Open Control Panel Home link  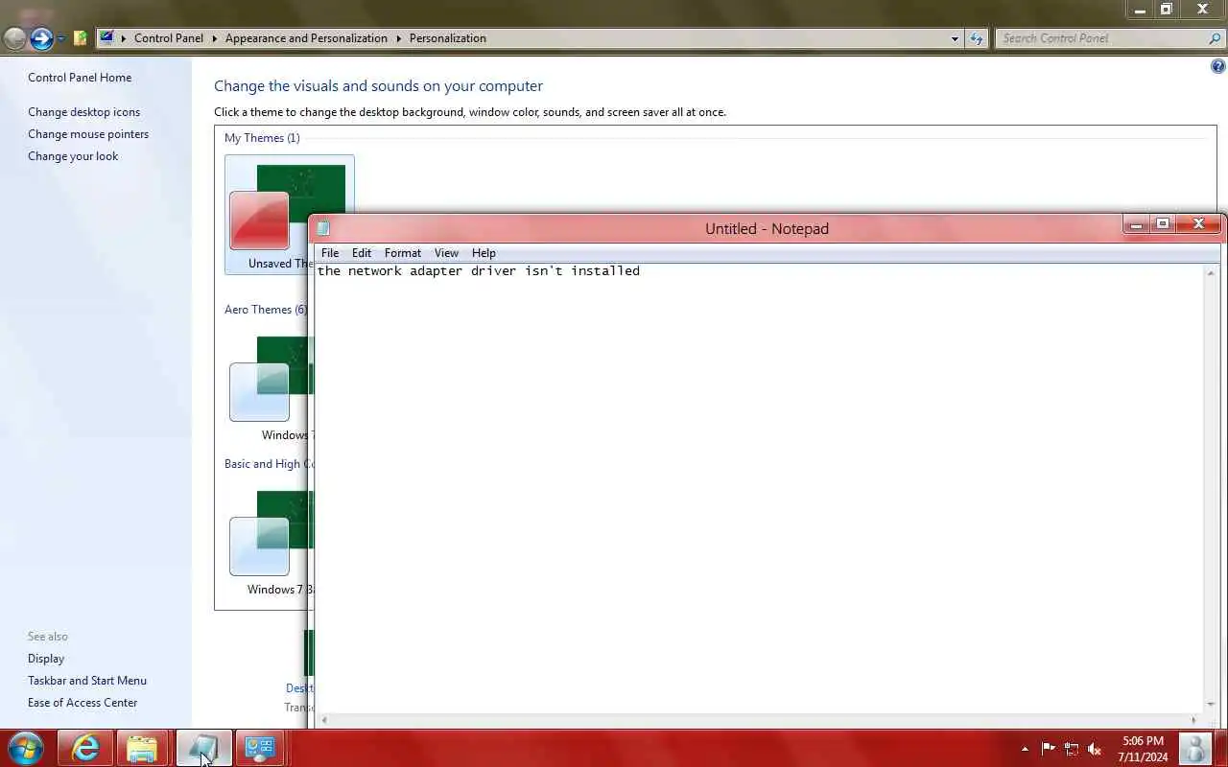(80, 78)
